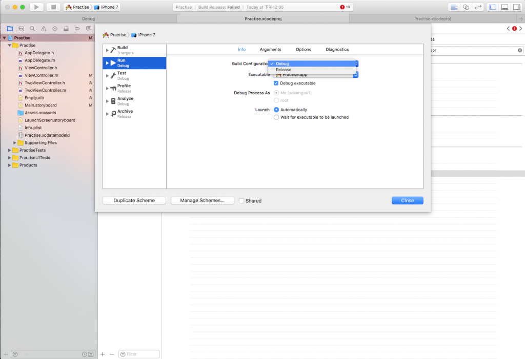525x359 pixels.
Task: Click the Run build button in toolbar
Action: (36, 7)
